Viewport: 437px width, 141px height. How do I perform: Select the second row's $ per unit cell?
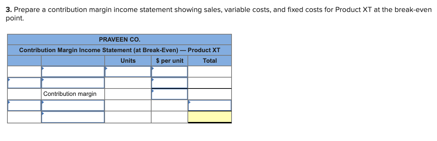(170, 83)
